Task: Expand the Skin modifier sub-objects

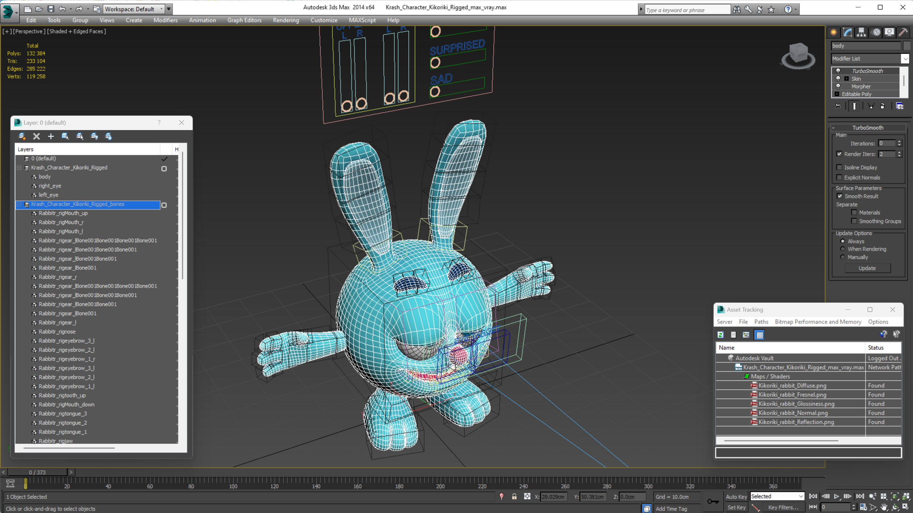Action: coord(846,79)
